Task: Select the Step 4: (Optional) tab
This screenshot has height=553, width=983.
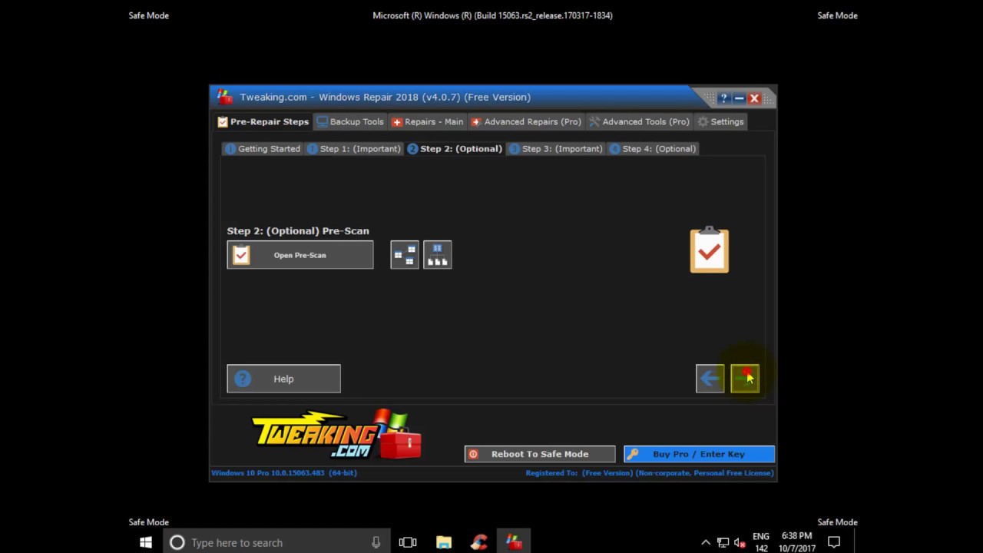Action: pyautogui.click(x=652, y=149)
